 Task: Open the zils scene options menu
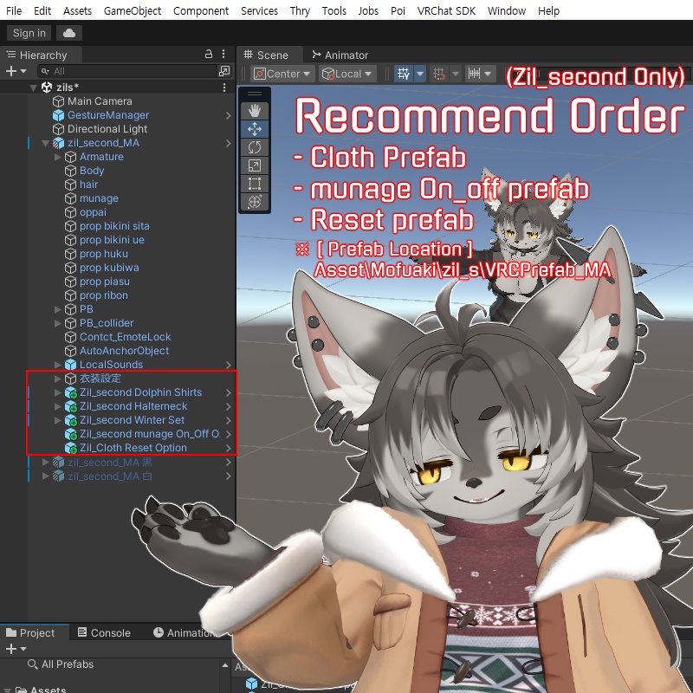coord(224,87)
